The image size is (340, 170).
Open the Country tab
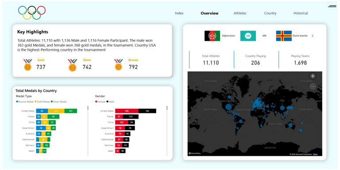click(x=270, y=13)
